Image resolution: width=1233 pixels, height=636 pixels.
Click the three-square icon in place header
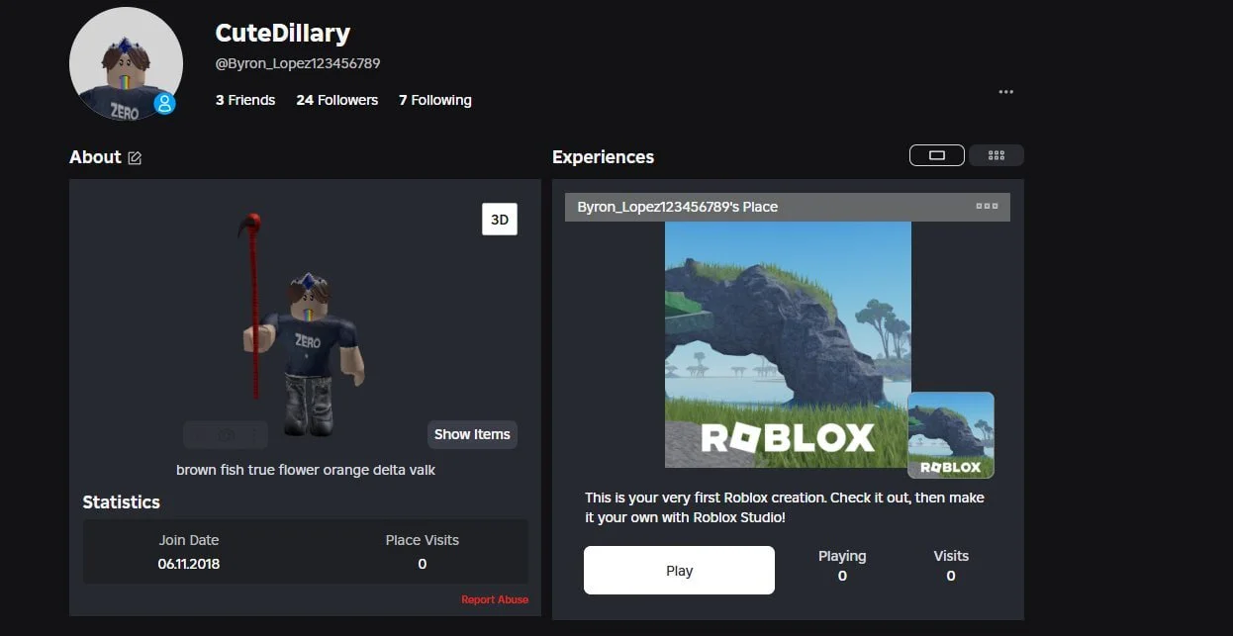pos(987,207)
